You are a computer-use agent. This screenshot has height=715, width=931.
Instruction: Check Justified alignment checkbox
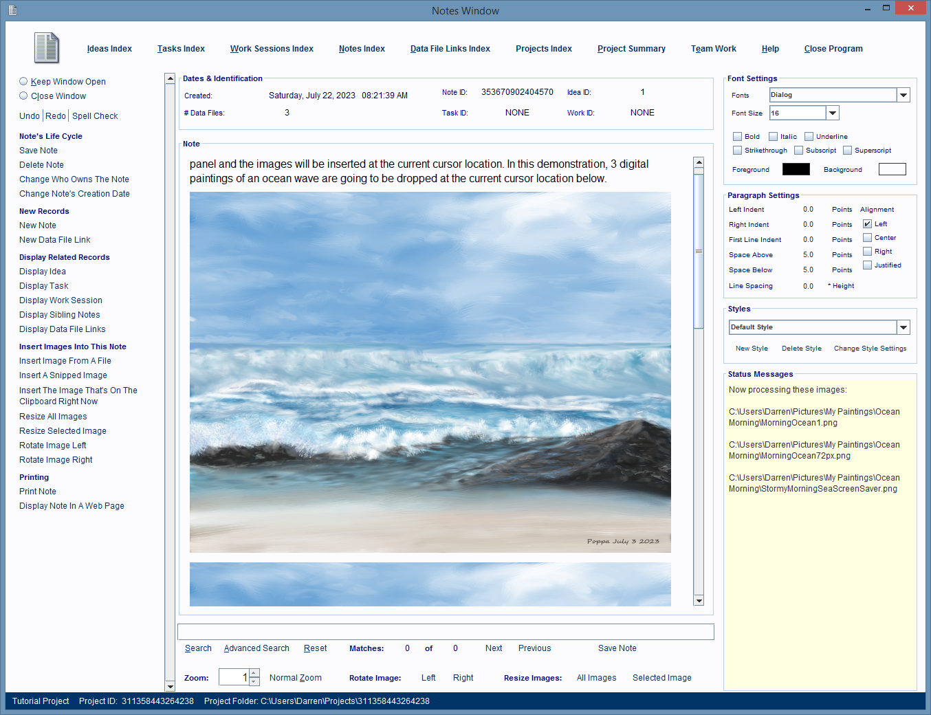pos(867,265)
